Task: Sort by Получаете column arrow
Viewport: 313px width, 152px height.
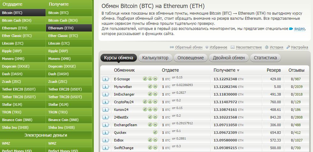Action: click(238, 70)
